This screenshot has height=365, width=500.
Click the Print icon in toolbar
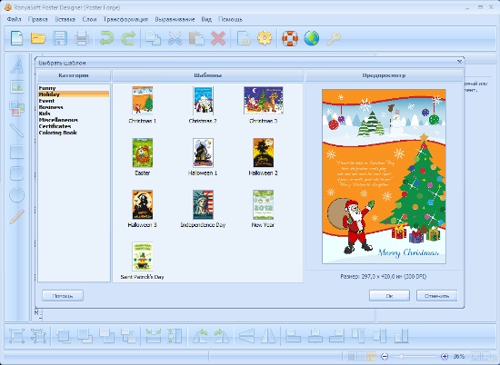[x=82, y=38]
